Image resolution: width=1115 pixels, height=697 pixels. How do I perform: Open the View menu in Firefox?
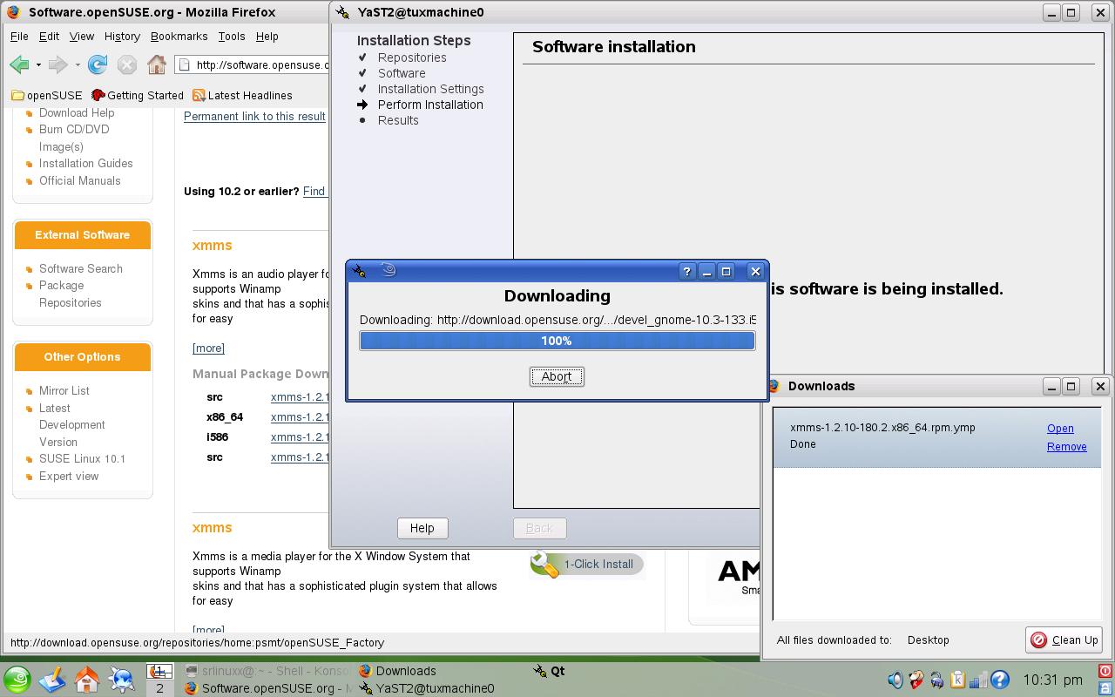pos(82,37)
